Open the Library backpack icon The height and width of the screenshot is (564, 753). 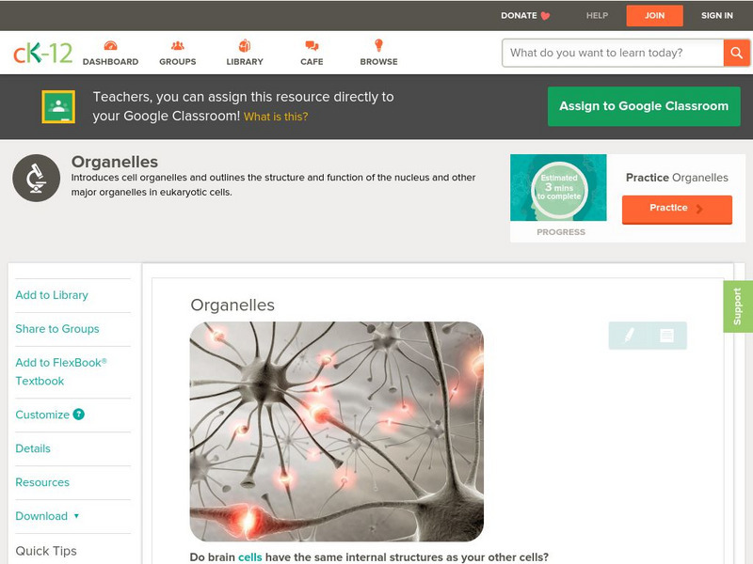pyautogui.click(x=245, y=45)
